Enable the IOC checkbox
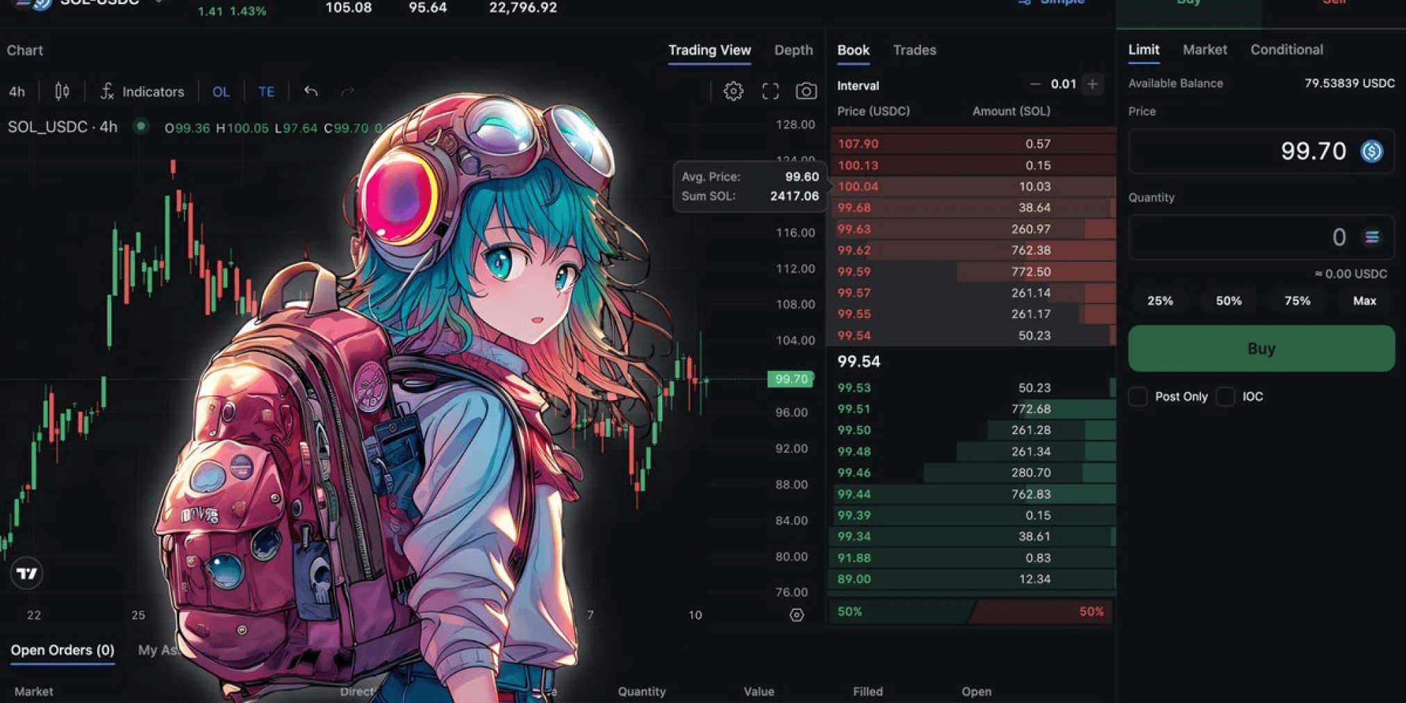 tap(1225, 396)
